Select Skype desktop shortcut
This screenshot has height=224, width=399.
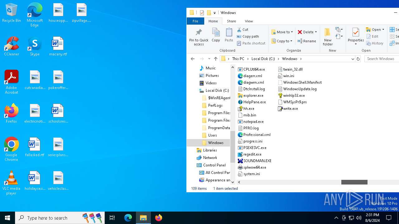(35, 47)
